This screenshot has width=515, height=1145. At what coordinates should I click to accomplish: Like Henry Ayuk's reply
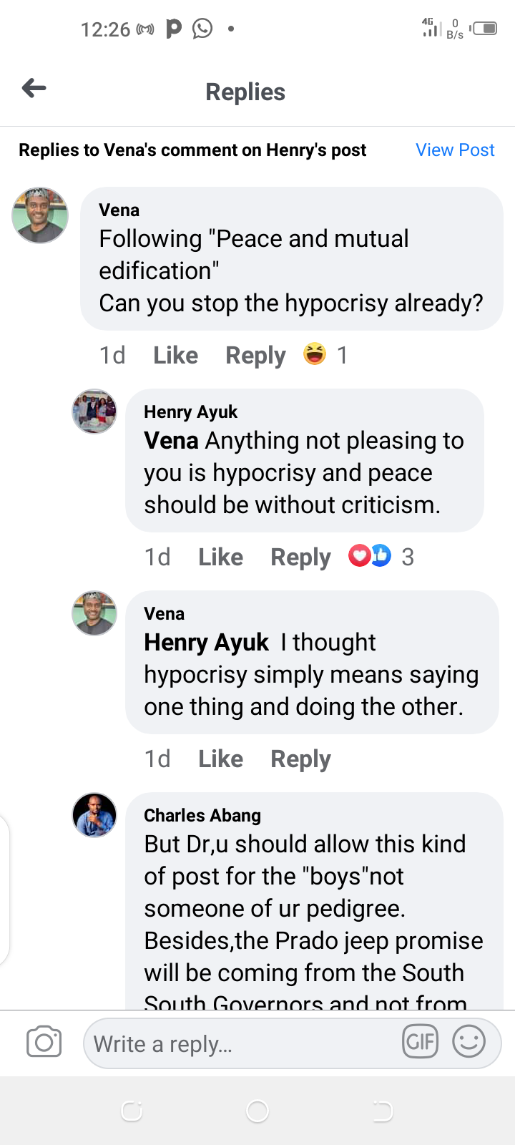(220, 557)
